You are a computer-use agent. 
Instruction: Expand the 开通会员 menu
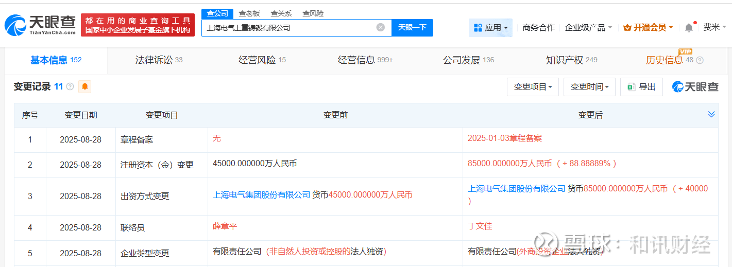click(648, 28)
